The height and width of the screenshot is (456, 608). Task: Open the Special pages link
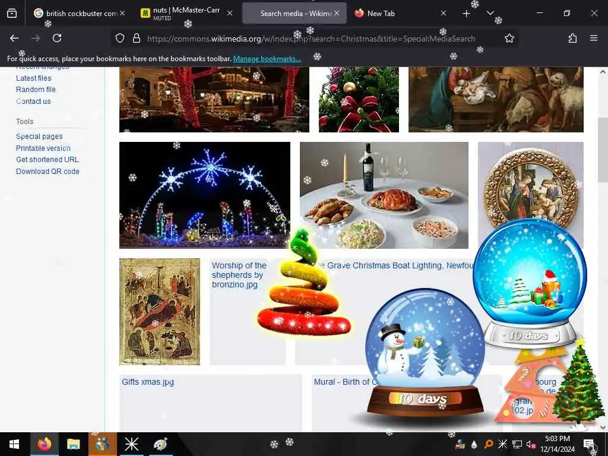pos(39,137)
